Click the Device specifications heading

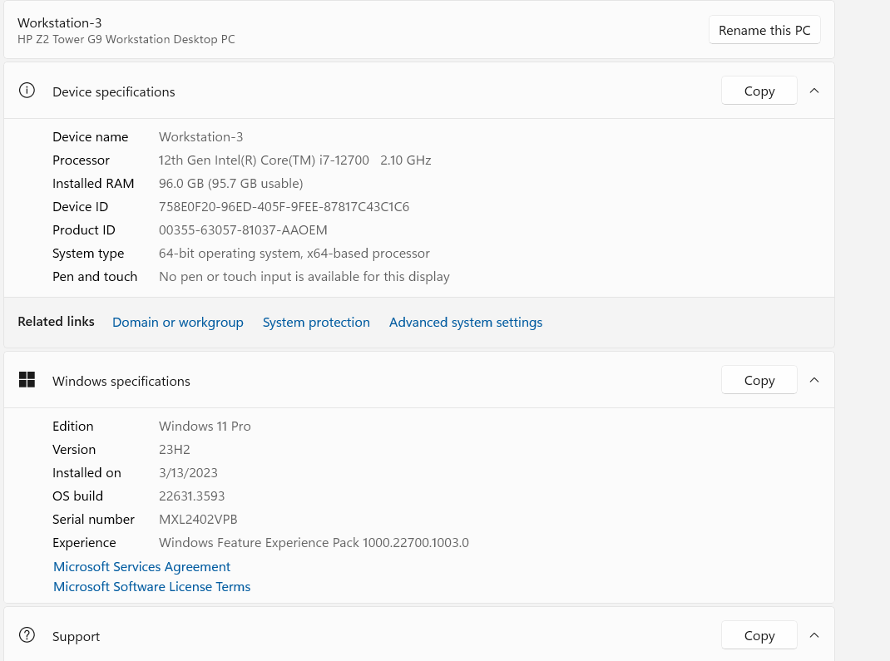(113, 92)
